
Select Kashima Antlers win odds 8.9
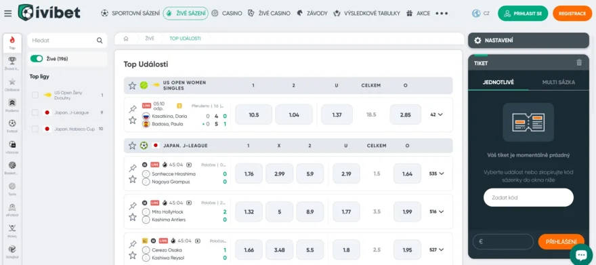[x=310, y=211]
